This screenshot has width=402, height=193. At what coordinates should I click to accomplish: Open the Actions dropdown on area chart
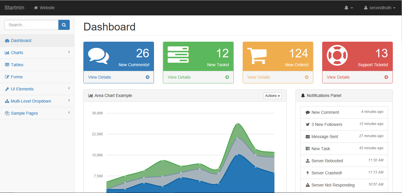tap(272, 96)
